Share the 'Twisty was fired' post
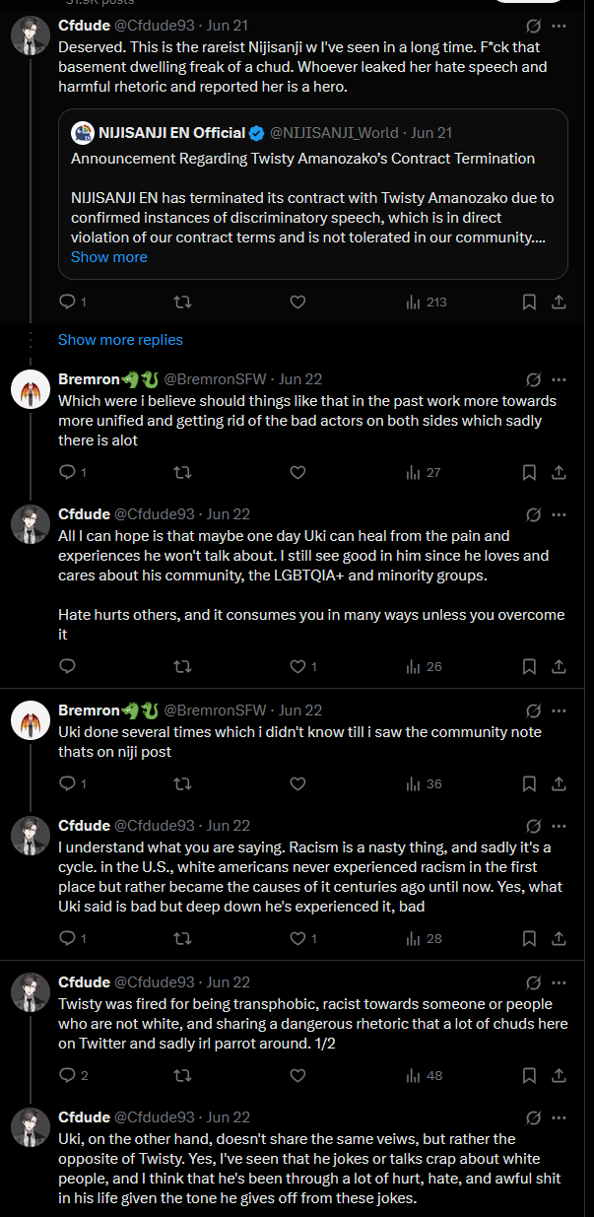This screenshot has width=594, height=1217. click(559, 1075)
